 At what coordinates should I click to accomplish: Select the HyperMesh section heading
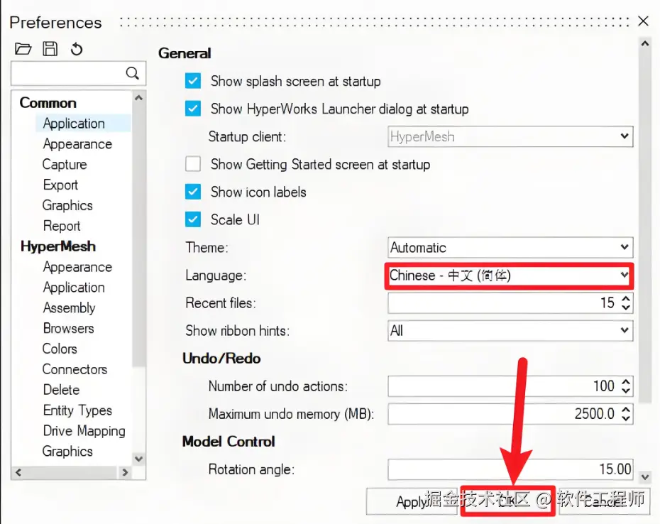(58, 246)
